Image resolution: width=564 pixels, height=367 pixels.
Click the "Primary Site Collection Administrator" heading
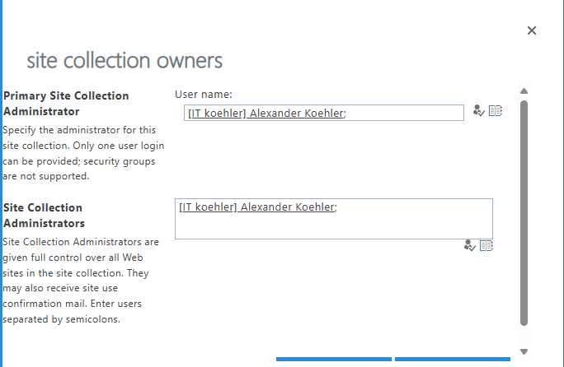click(66, 103)
